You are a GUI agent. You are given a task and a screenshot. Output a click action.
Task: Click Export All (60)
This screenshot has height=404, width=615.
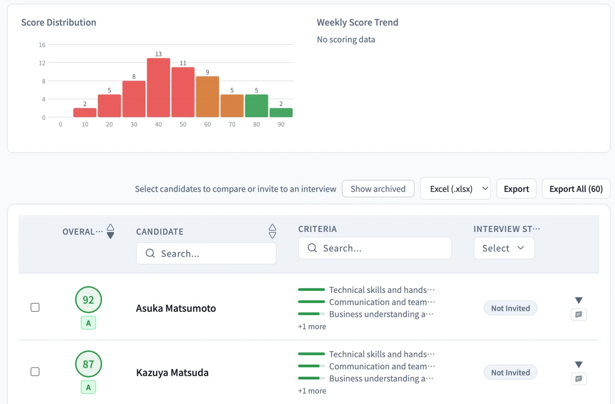576,188
